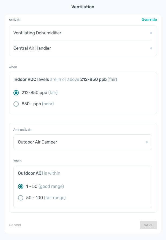166x240 pixels.
Task: Click the Outdoor AQI is within heading
Action: click(39, 173)
